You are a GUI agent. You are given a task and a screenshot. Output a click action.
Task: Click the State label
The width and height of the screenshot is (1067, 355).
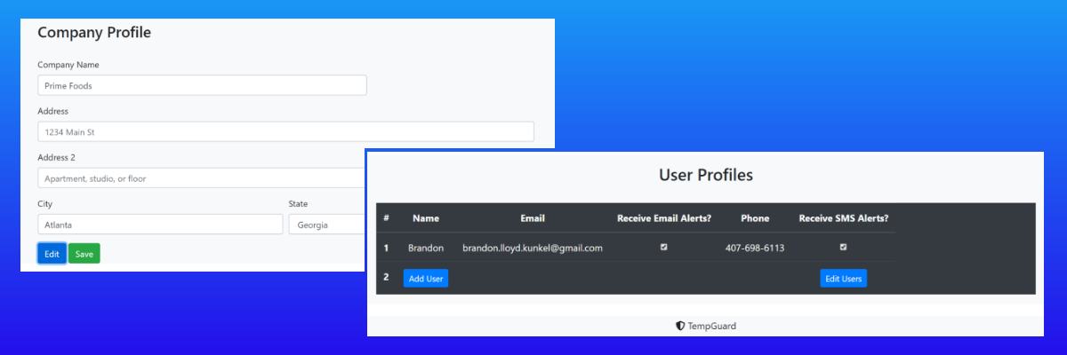tap(298, 204)
